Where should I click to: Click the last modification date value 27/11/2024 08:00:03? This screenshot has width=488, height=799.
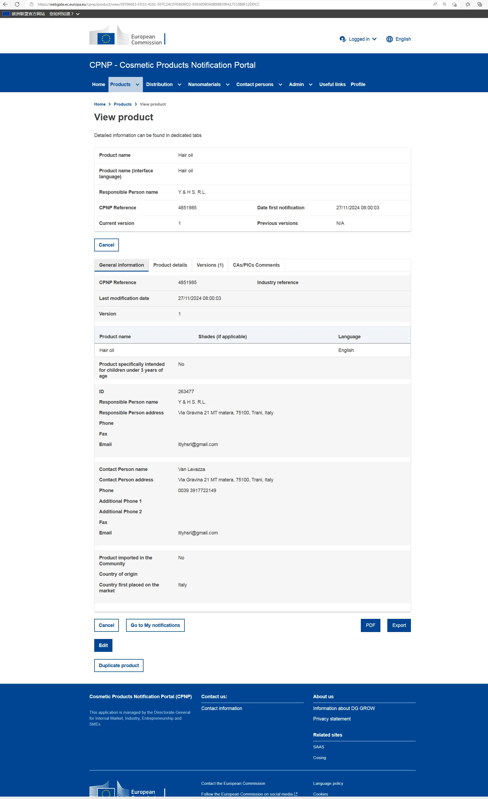click(x=199, y=298)
